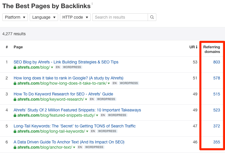Open ahrefs.com/blog/keyword-research/ URL
This screenshot has height=153, width=225.
51,99
